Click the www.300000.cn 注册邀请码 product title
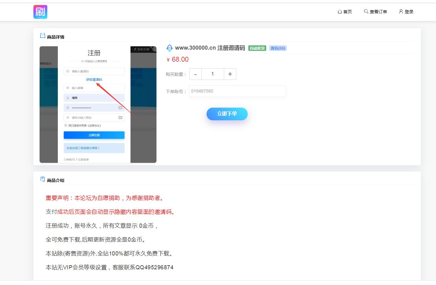 tap(210, 48)
